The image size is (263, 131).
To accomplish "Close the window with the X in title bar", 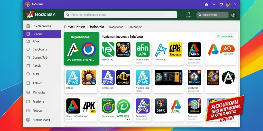I will (x=235, y=4).
